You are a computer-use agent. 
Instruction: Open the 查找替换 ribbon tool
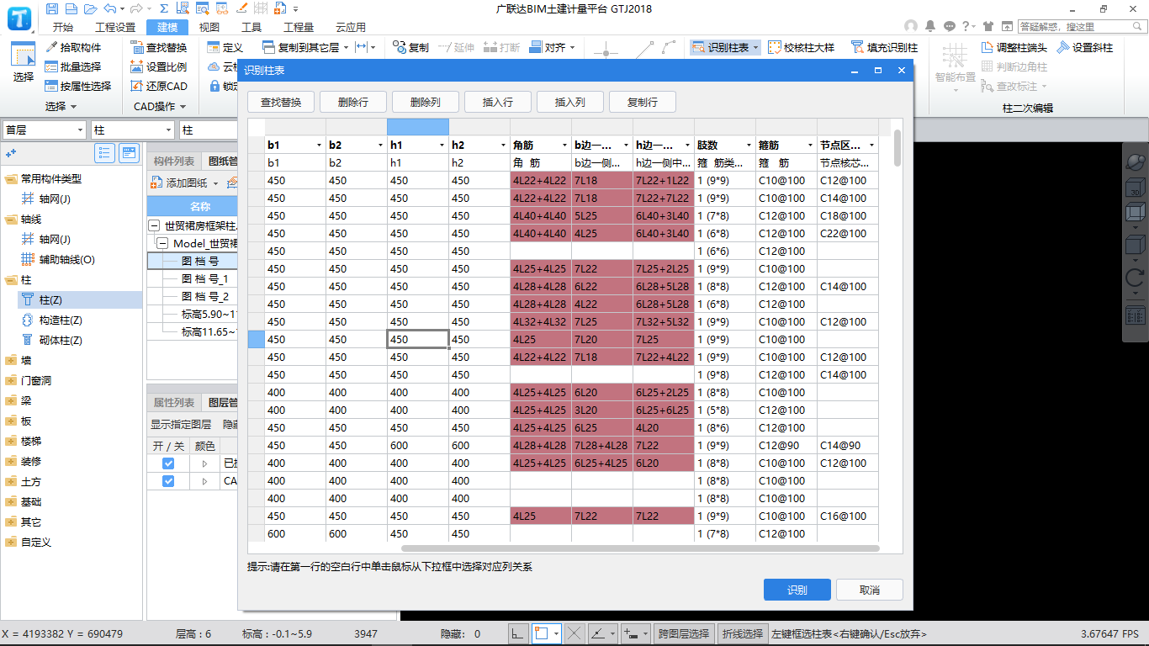click(160, 48)
